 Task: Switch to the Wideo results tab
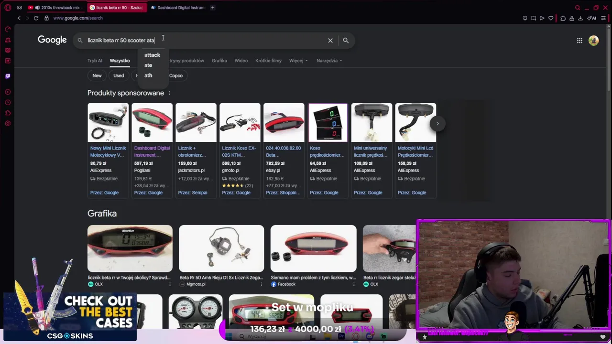point(241,61)
